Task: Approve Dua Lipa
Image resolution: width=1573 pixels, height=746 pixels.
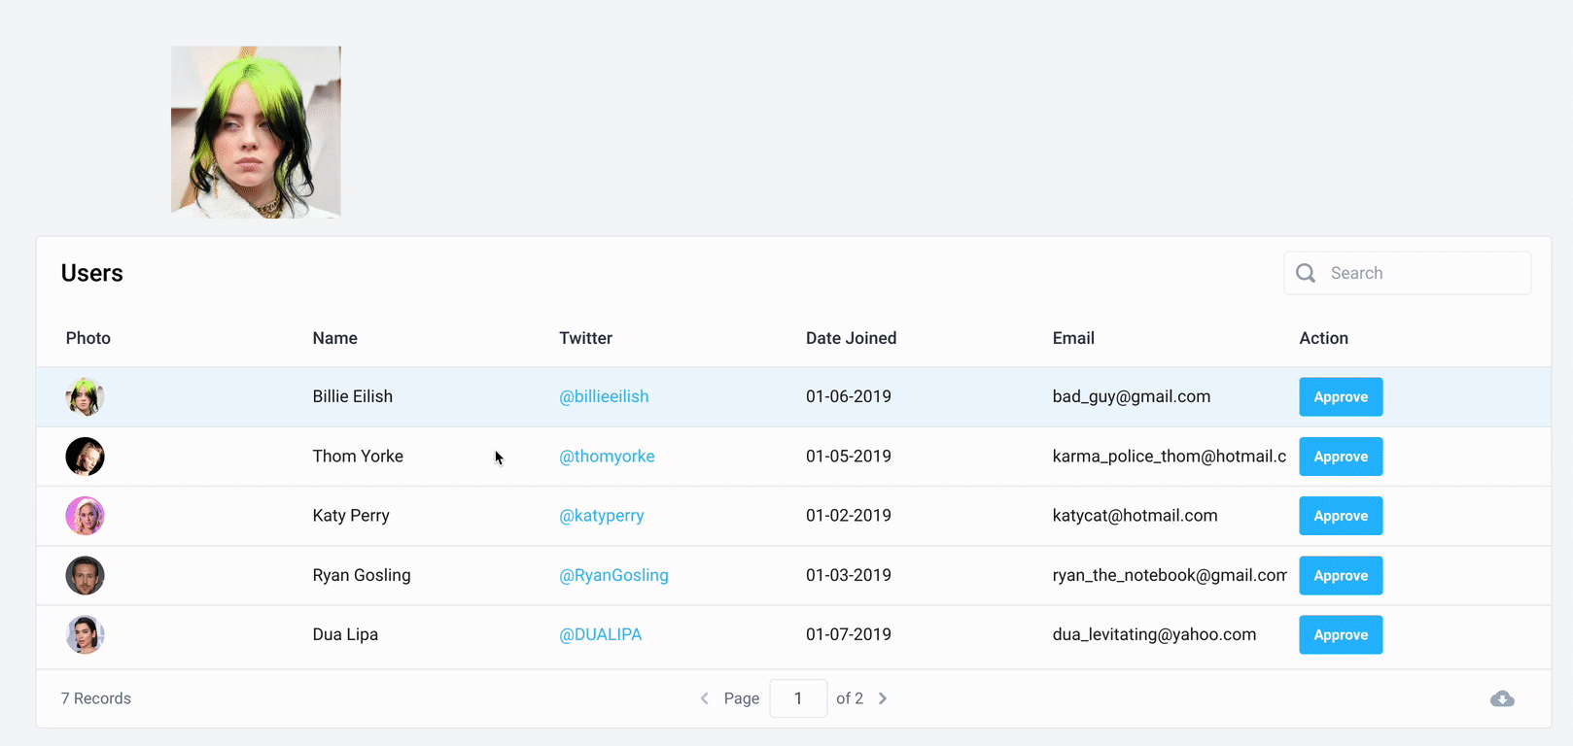Action: coord(1341,634)
